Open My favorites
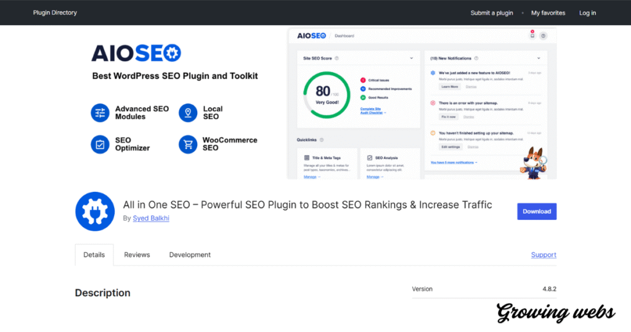 click(x=548, y=13)
